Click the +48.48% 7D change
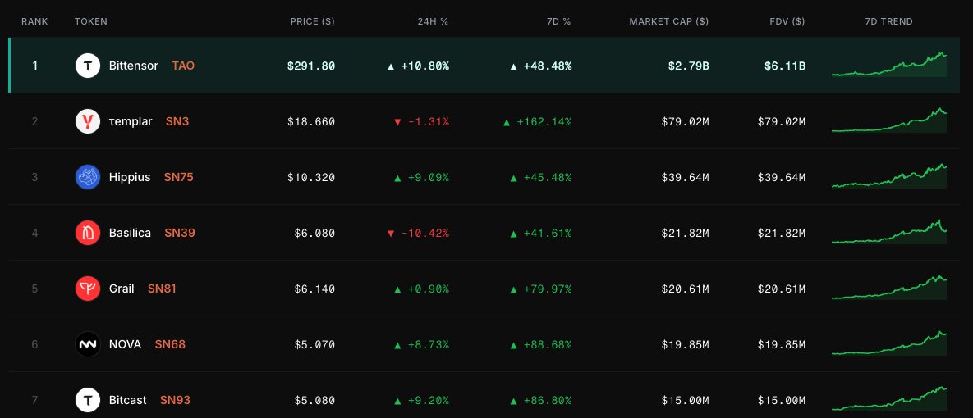The image size is (973, 418). pos(541,66)
